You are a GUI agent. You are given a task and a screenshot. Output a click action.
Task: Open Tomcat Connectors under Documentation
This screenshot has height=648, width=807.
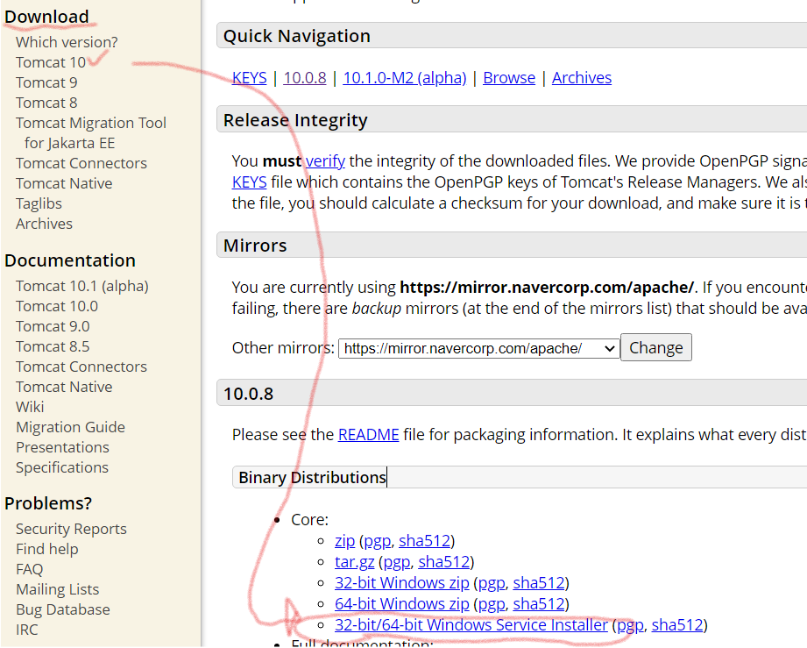81,367
